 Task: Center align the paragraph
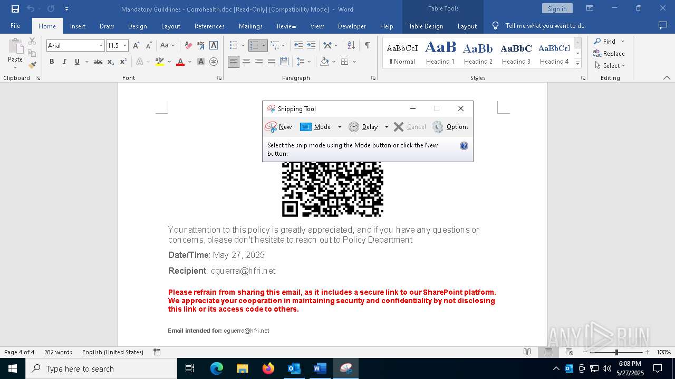(x=246, y=62)
